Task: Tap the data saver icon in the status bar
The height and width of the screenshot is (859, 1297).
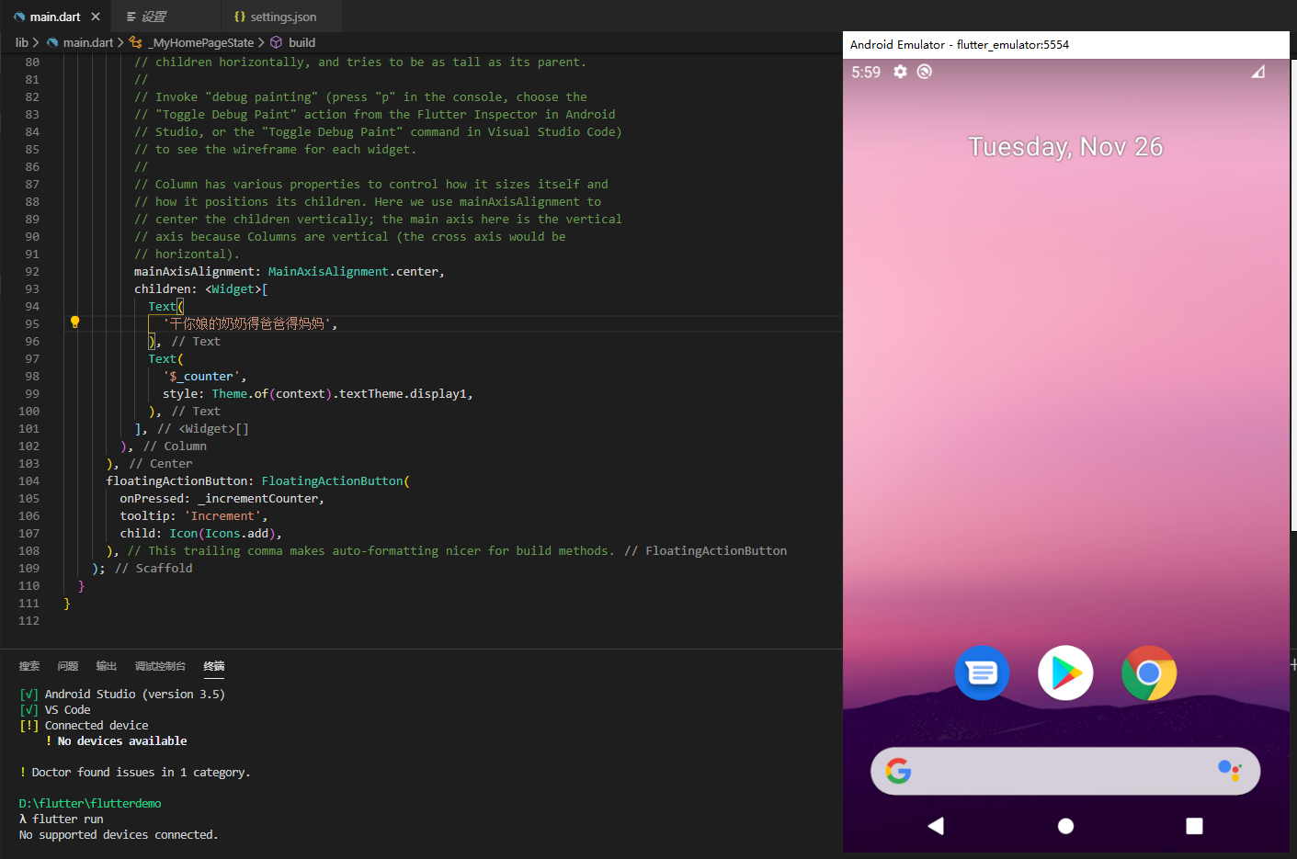Action: pos(923,71)
